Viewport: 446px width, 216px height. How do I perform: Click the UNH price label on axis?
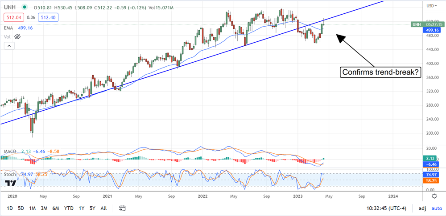[x=416, y=24]
